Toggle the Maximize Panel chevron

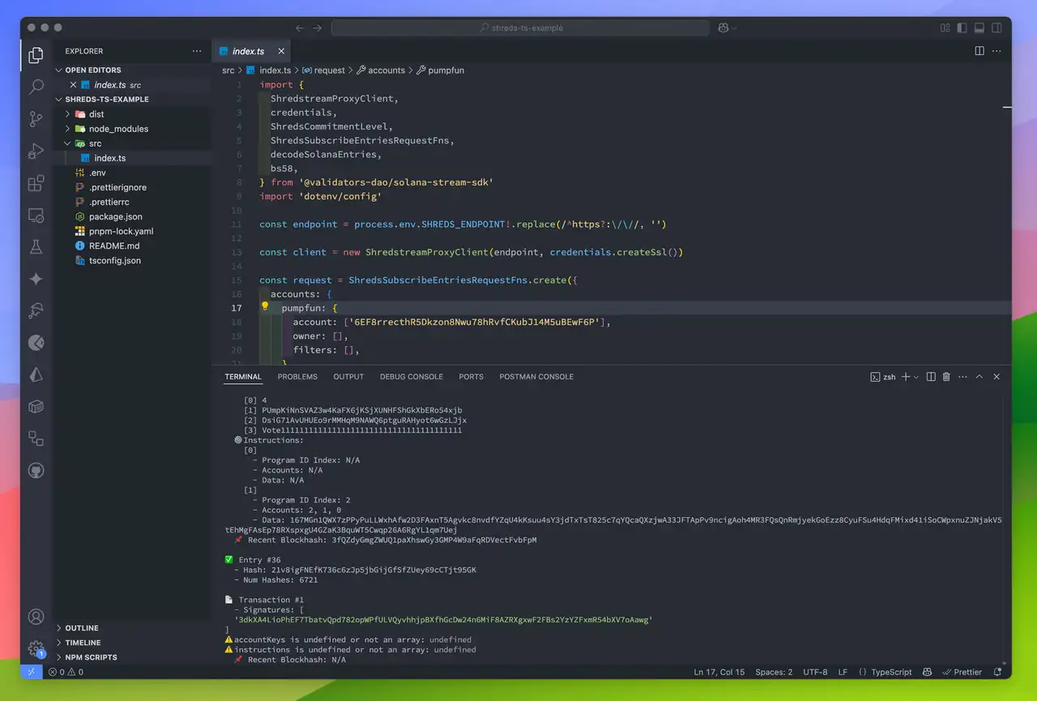979,376
